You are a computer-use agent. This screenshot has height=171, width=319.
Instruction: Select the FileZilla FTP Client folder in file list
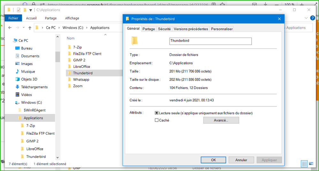[87, 53]
